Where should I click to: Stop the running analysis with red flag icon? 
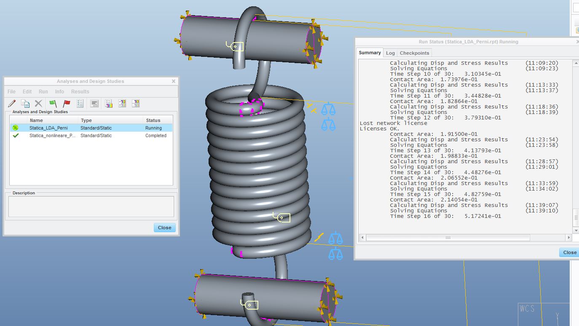pos(67,103)
